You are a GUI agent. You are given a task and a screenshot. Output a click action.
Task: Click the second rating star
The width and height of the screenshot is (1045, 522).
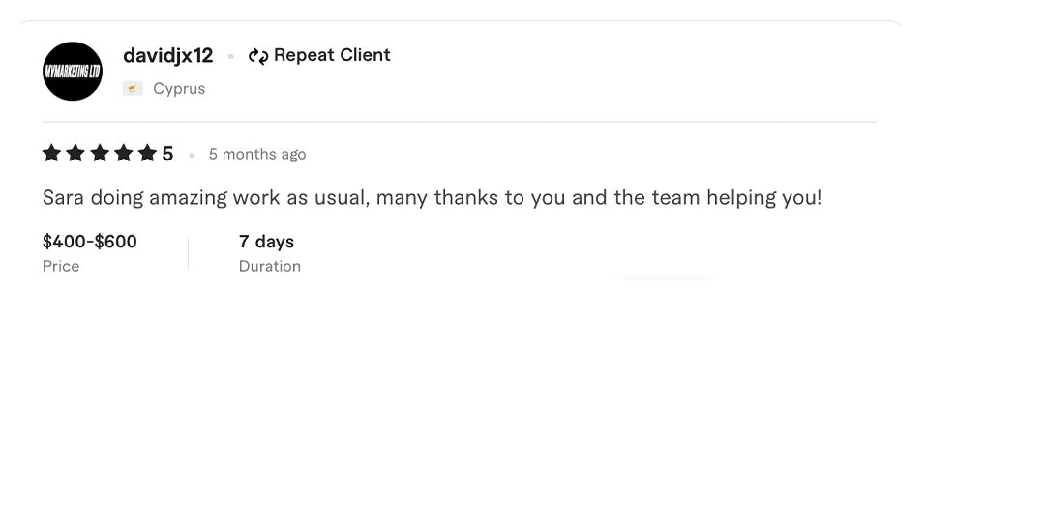click(x=75, y=153)
